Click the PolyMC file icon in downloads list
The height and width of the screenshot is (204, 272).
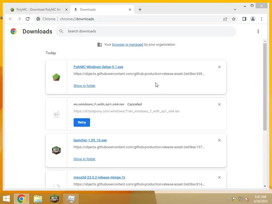[56, 77]
